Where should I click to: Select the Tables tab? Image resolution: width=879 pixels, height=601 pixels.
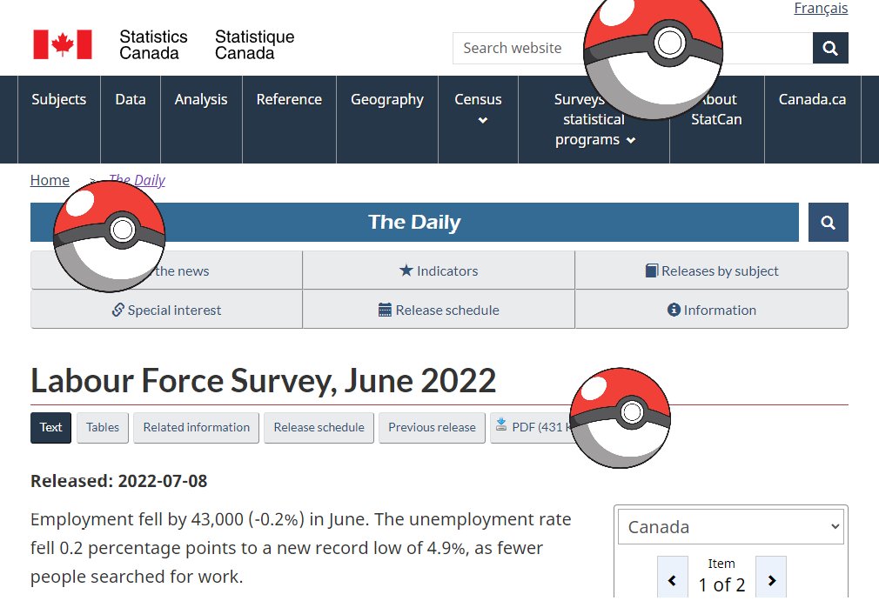(103, 427)
